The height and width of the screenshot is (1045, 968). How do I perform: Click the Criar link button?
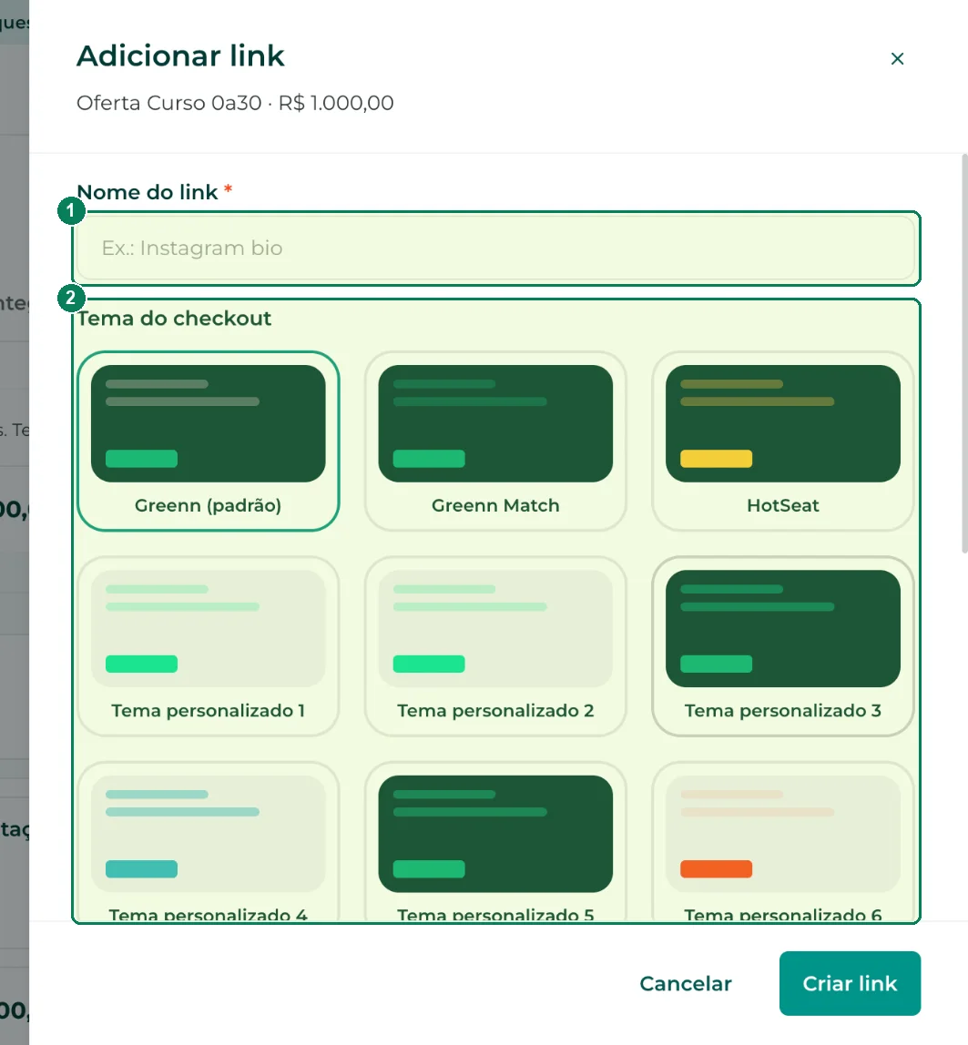[850, 984]
